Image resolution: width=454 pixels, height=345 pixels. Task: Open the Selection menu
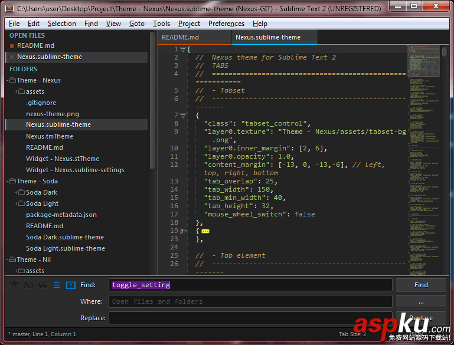[61, 24]
